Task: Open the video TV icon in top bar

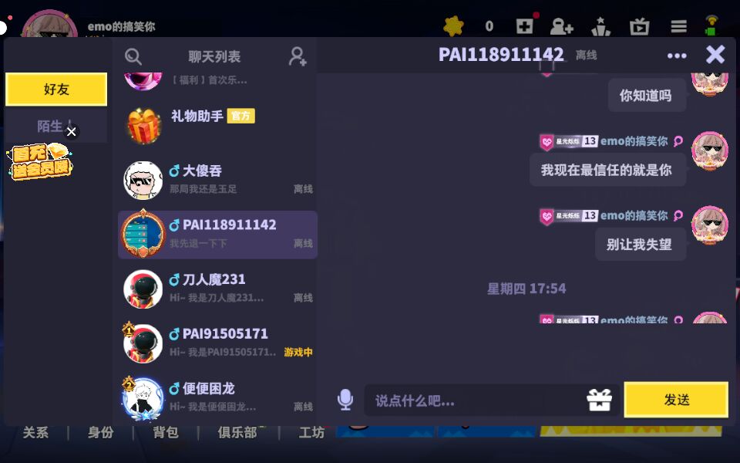Action: [x=640, y=26]
